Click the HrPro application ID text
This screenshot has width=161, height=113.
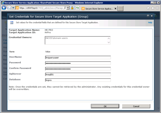pos(48,32)
